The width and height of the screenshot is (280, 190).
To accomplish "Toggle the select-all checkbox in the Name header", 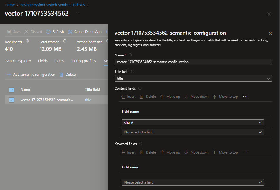I will [x=12, y=90].
